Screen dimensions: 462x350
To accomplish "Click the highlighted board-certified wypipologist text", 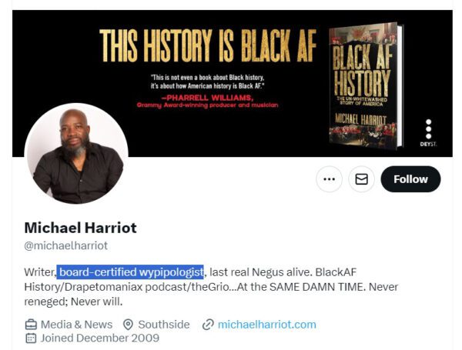I will [130, 272].
